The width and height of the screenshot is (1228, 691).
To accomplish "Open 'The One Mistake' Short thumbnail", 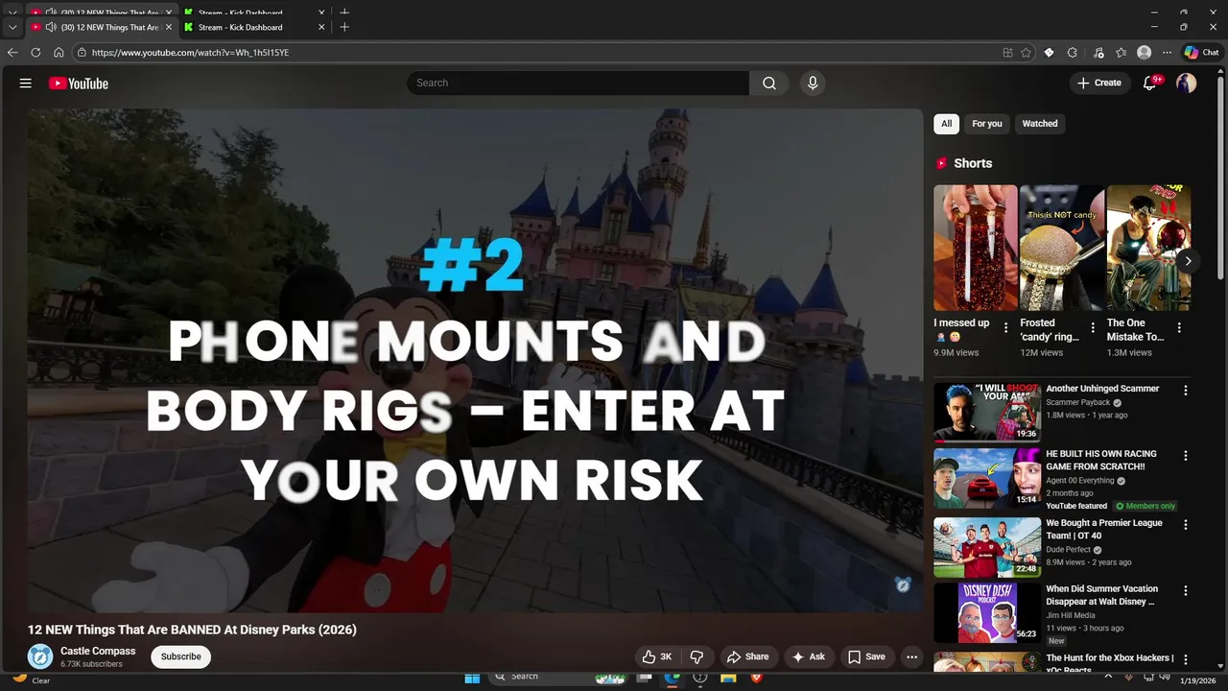I will click(x=1148, y=248).
